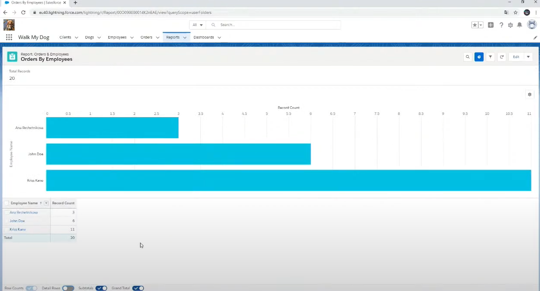
Task: Click browser Forward arrow
Action: [x=14, y=13]
